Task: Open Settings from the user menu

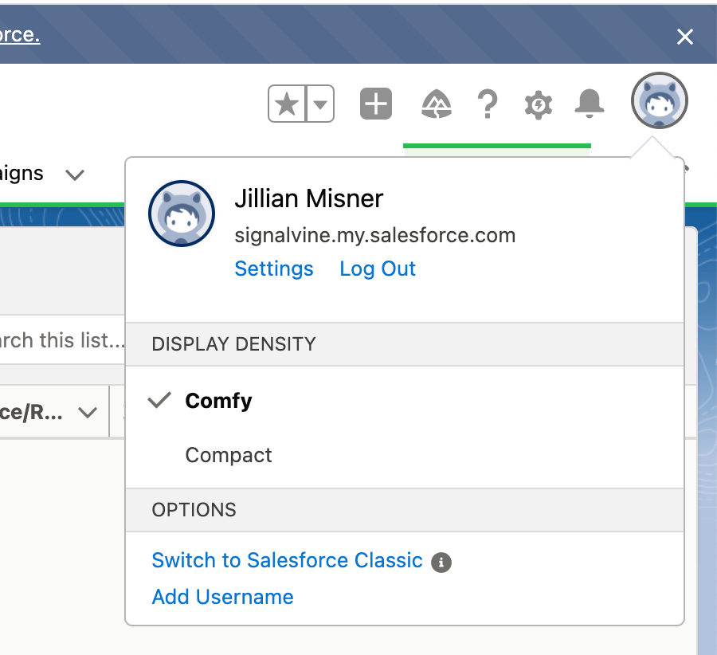Action: [x=273, y=269]
